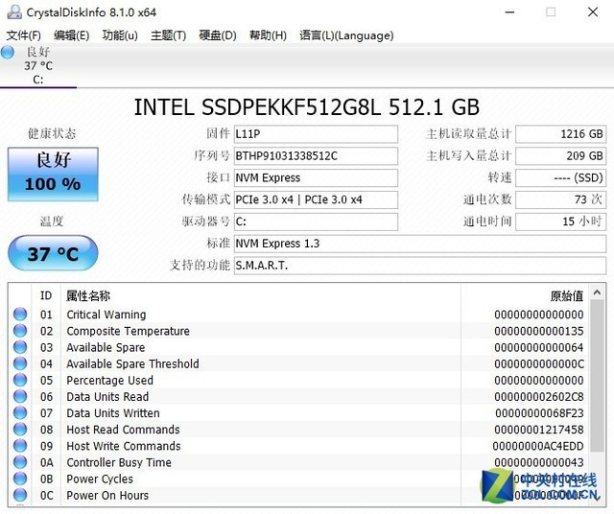
Task: Select the Host Write Commands attribute name
Action: pyautogui.click(x=124, y=446)
